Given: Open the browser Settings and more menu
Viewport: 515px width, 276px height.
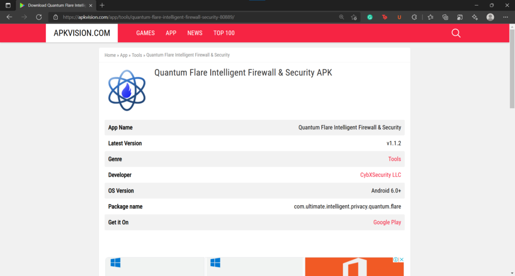Looking at the screenshot, I should point(505,17).
